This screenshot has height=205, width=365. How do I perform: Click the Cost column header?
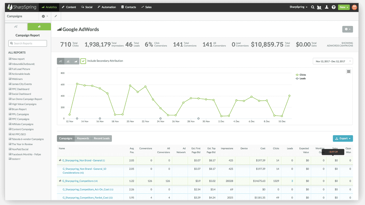(x=263, y=148)
